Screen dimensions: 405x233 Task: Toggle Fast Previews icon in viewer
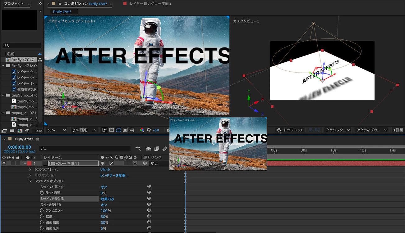coord(105,130)
